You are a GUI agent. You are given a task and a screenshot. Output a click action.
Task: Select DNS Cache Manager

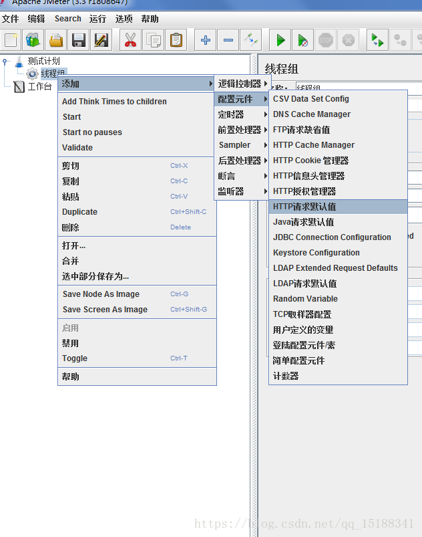[339, 114]
